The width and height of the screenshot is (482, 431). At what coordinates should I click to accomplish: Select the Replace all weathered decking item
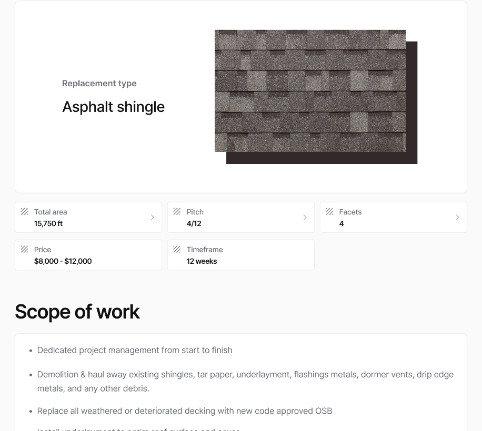185,411
